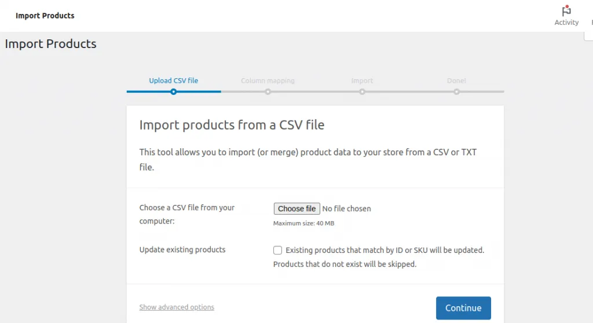Enable the update existing products checkbox

tap(278, 250)
